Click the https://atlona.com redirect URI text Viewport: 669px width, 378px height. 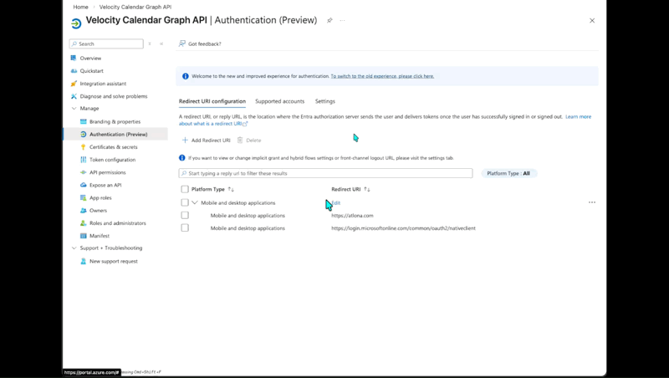click(x=352, y=216)
